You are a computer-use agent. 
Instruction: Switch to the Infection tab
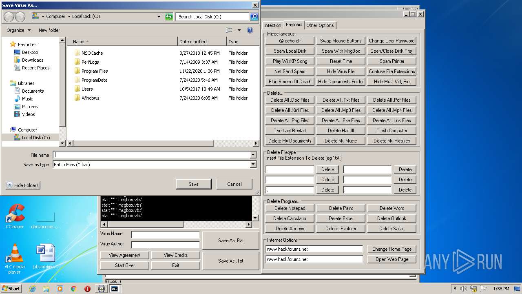pos(272,25)
